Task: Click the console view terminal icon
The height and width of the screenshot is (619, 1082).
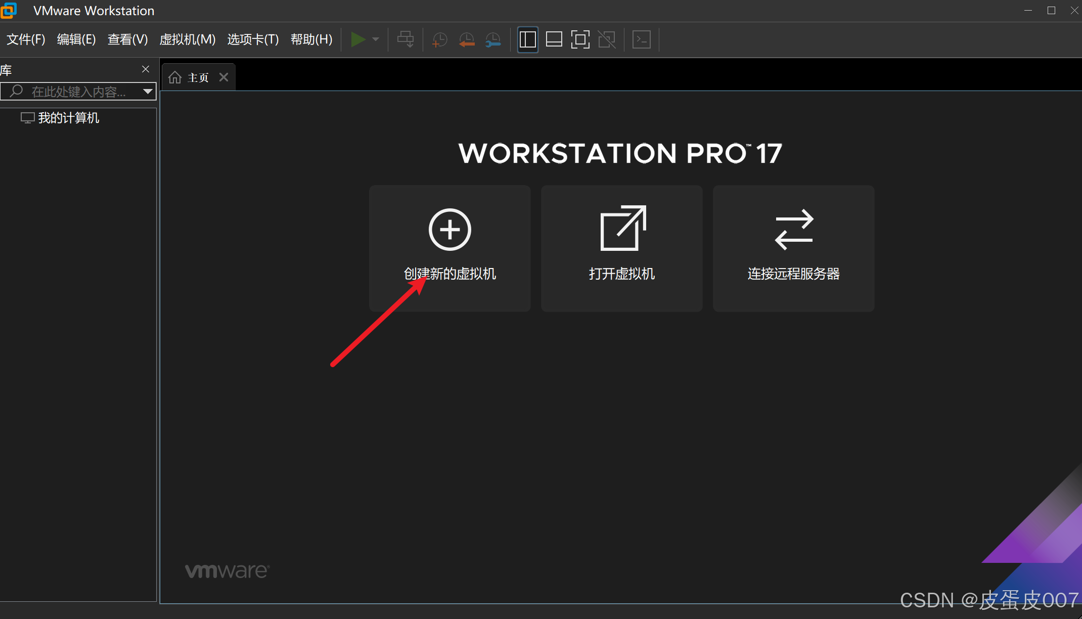Action: click(642, 39)
